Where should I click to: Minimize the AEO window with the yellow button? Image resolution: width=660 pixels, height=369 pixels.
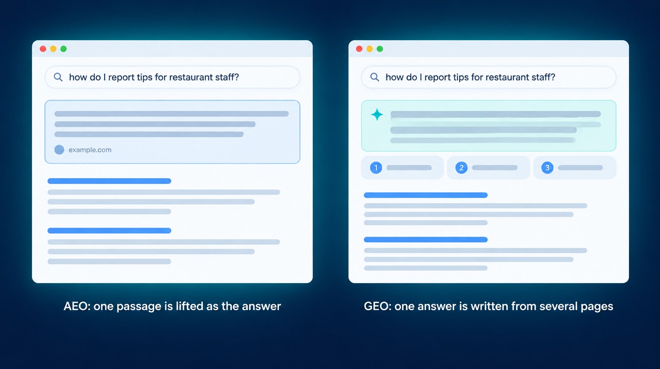pos(53,49)
